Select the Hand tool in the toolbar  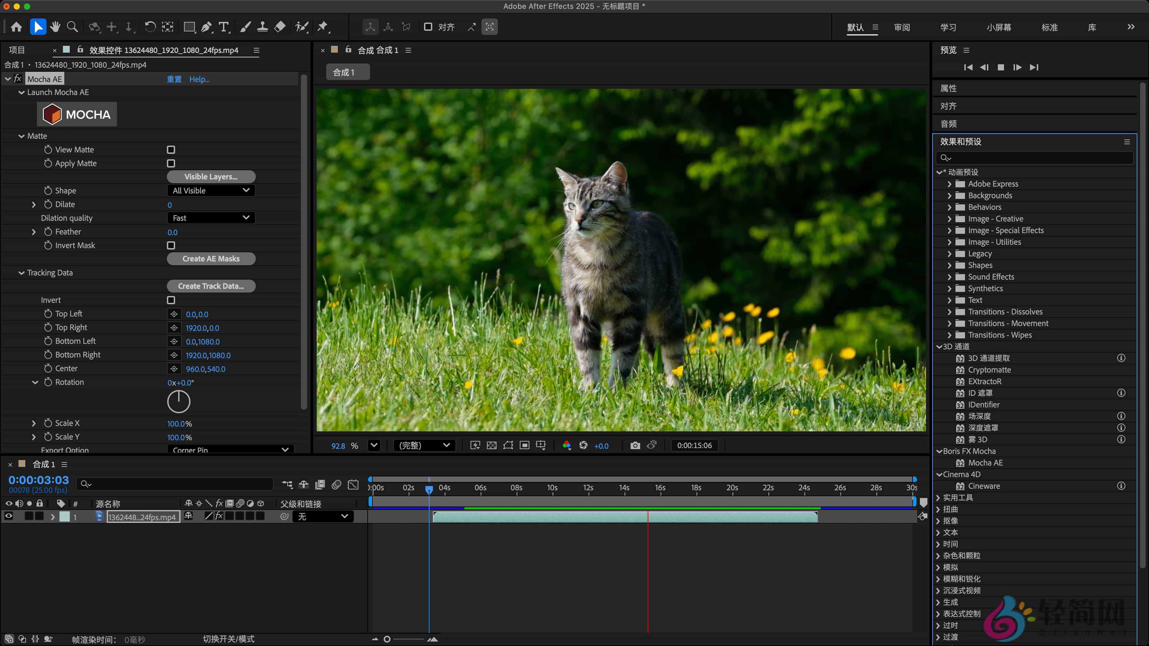[x=55, y=27]
